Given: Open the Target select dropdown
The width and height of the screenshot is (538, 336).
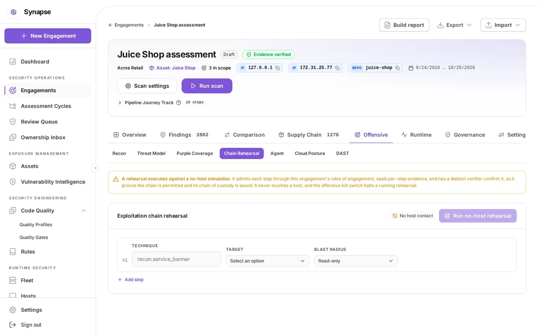Looking at the screenshot, I should coord(268,261).
